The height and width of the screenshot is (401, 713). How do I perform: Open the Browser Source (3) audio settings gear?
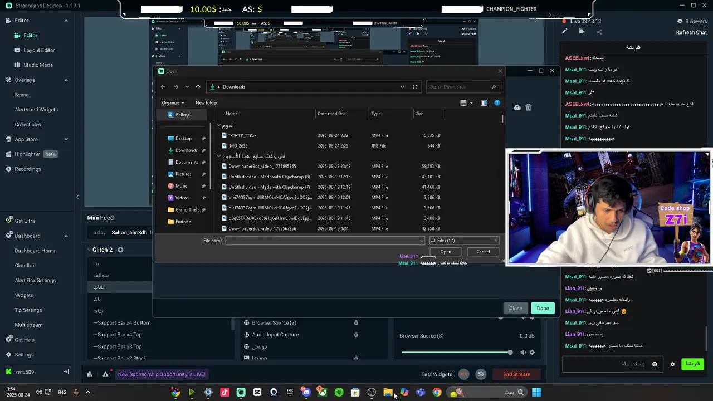point(532,353)
